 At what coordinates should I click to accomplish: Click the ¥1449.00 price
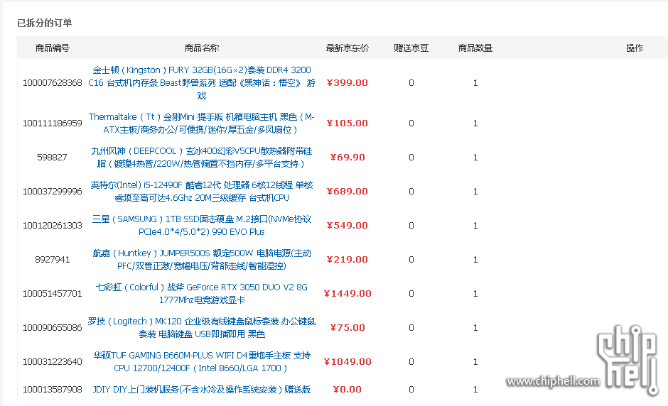[348, 293]
